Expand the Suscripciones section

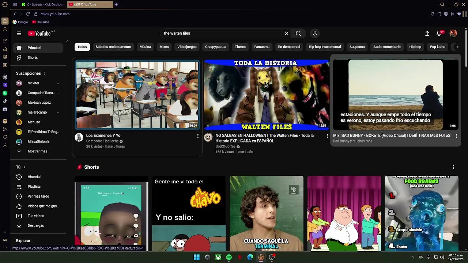point(31,73)
